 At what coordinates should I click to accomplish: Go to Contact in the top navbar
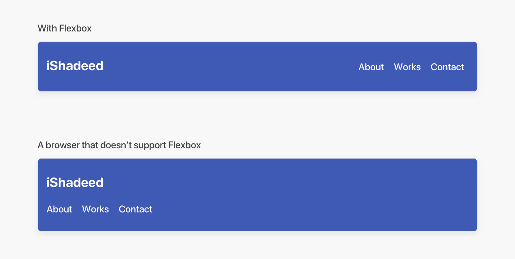pos(447,67)
